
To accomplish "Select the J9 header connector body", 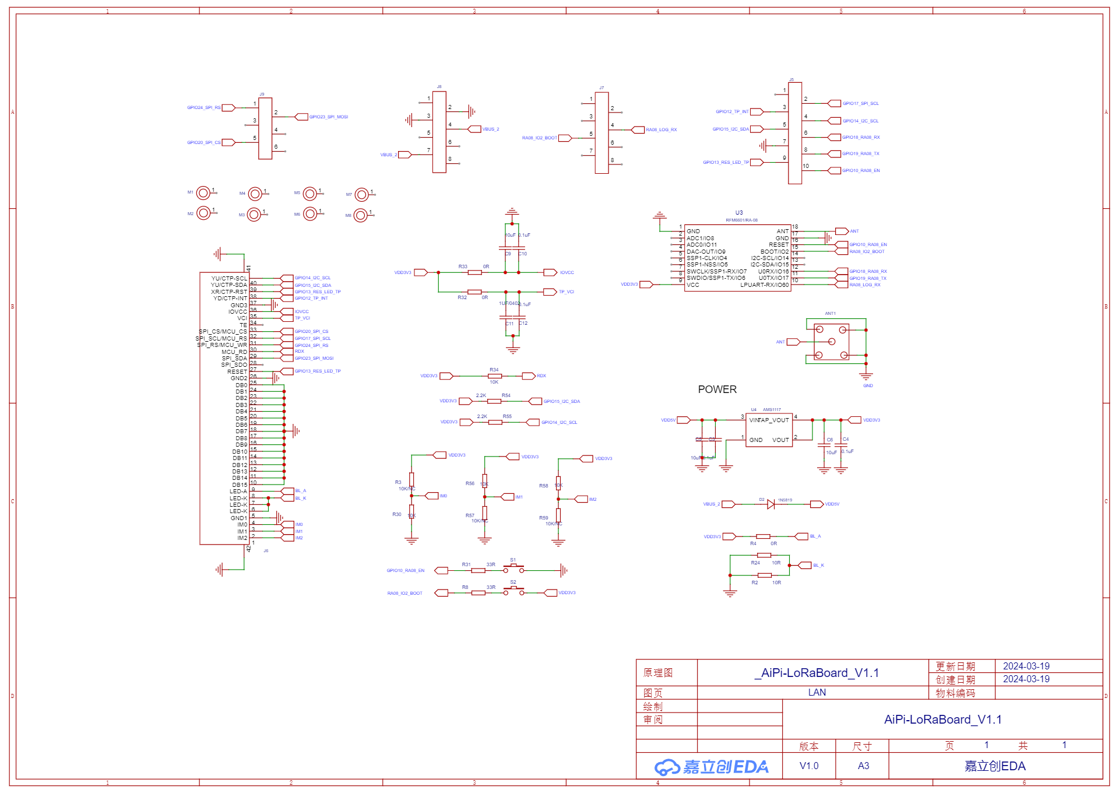I will [265, 128].
